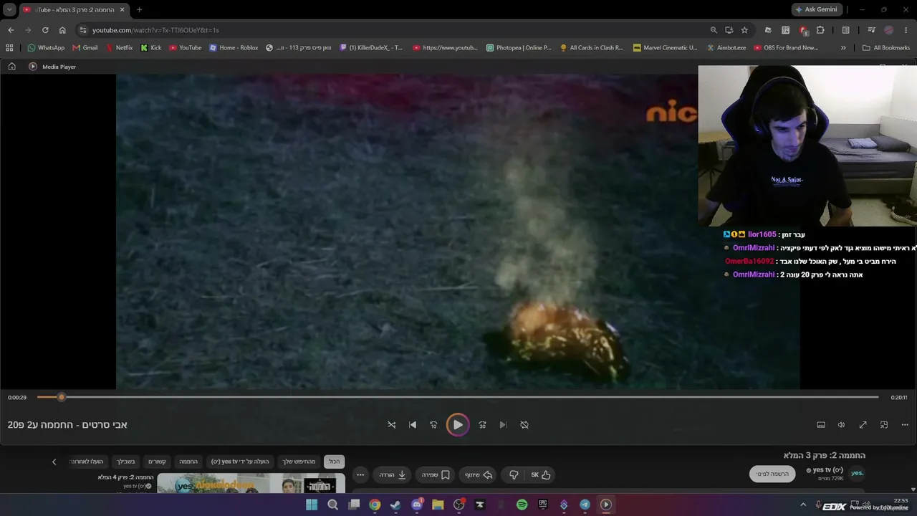Open the apps grid shortcut
The image size is (917, 516).
9,48
